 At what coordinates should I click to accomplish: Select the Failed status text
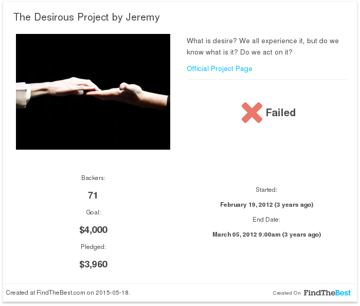[281, 113]
